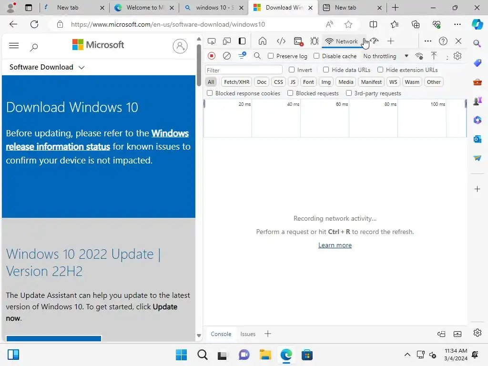Open Microsoft account sign-in avatar

click(180, 46)
